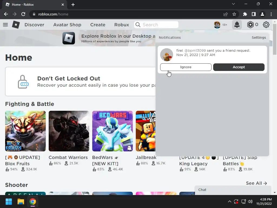
Task: Open Windows Start menu
Action: (9, 201)
